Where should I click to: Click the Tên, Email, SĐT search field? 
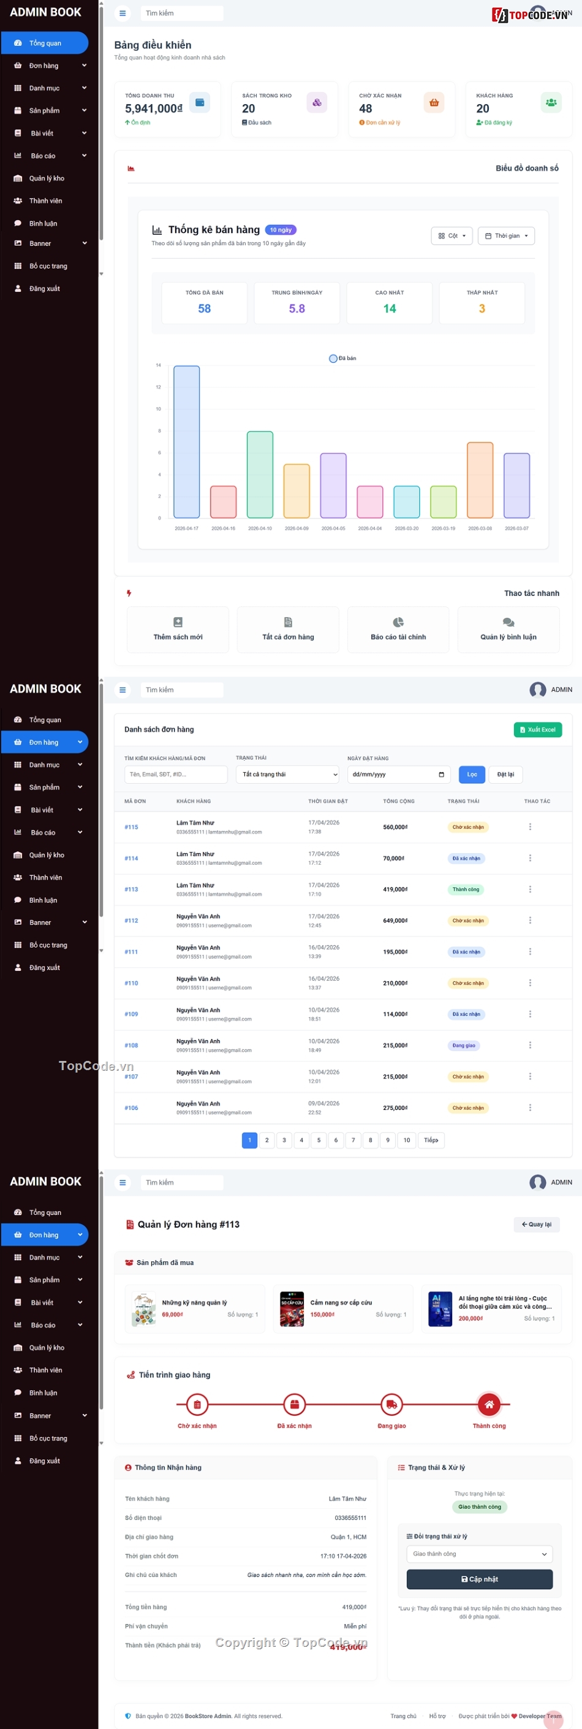coord(176,775)
